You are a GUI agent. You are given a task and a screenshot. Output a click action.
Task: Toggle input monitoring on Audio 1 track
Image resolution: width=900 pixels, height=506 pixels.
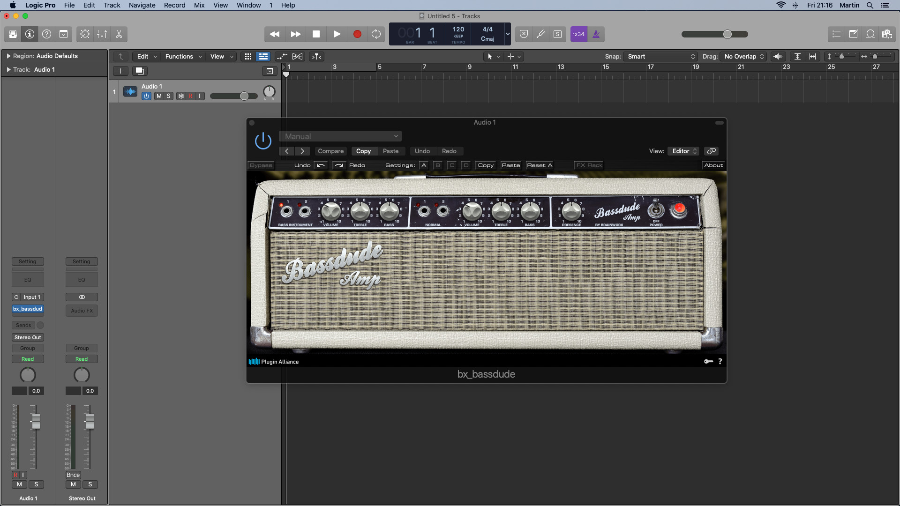200,96
